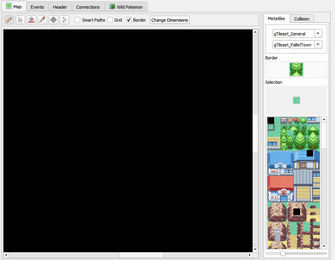Turn on the Grid checkbox
This screenshot has height=260, width=335.
[110, 20]
